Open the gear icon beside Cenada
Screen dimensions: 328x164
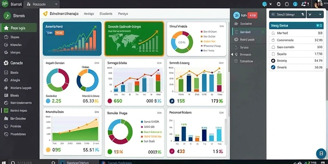(6, 63)
